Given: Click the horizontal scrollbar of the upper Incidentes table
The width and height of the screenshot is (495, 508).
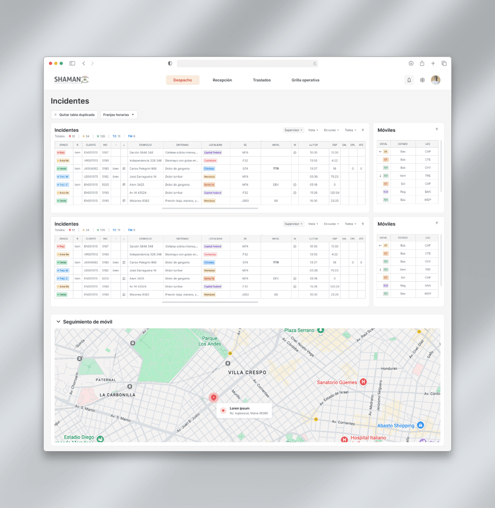Looking at the screenshot, I should click(210, 208).
